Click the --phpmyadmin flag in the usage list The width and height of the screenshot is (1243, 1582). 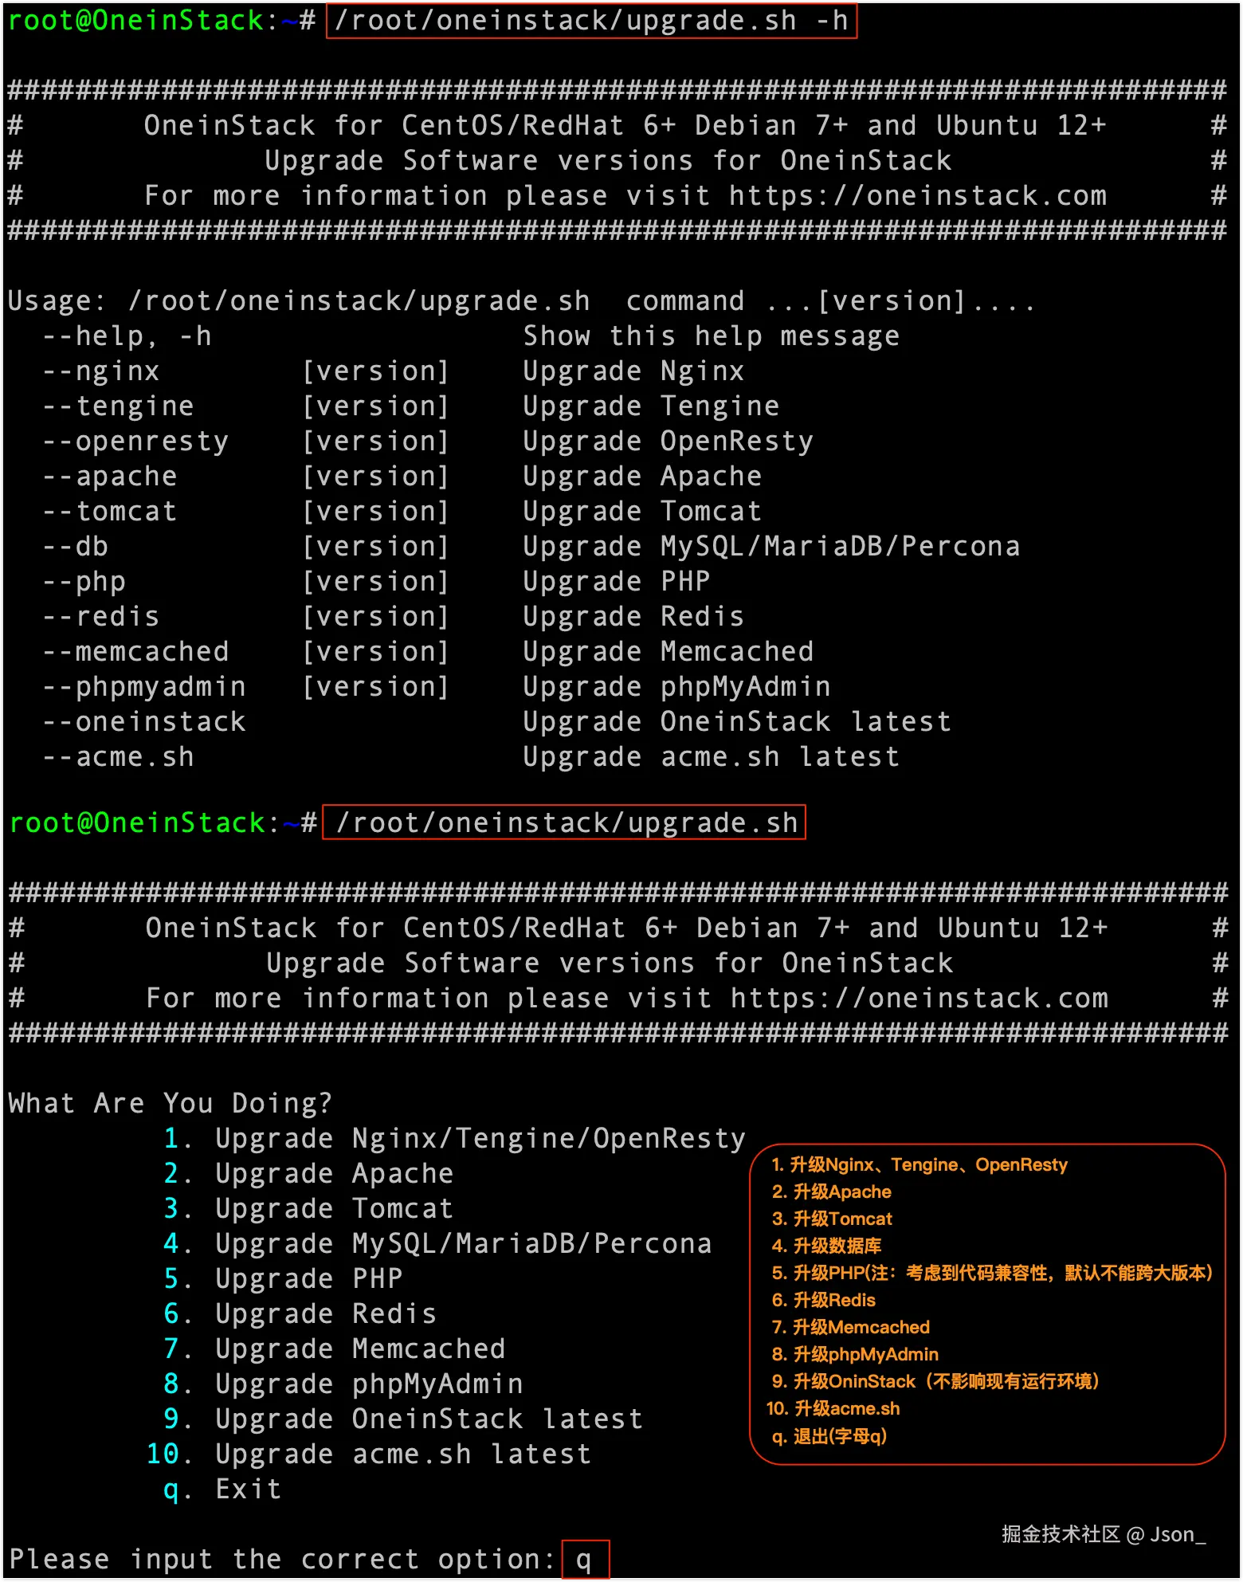144,687
